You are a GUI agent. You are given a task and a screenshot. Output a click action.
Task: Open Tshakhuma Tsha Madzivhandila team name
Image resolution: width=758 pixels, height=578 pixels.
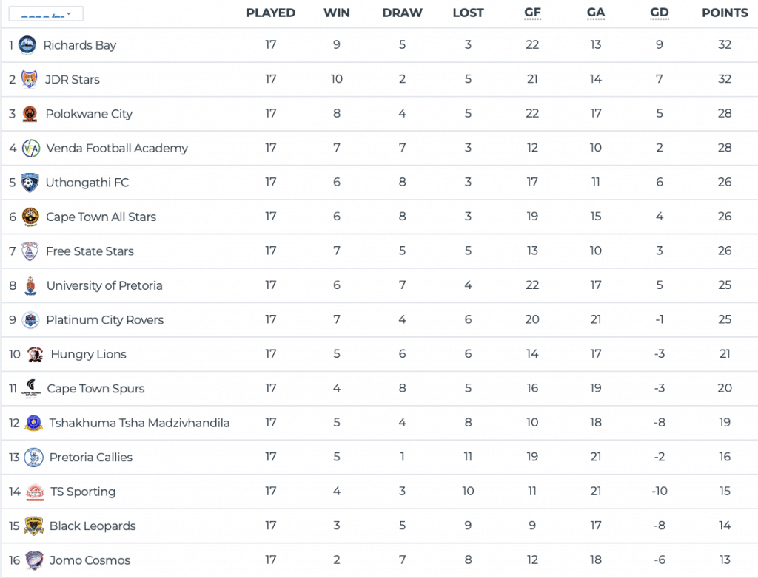[x=139, y=423]
